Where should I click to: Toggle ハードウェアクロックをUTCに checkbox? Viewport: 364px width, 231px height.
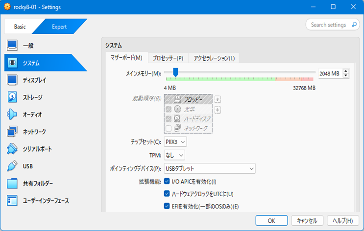(167, 194)
